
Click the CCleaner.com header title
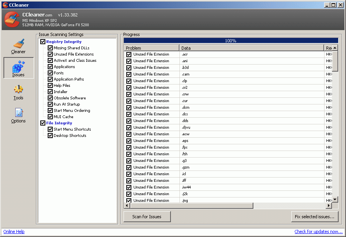(x=37, y=15)
